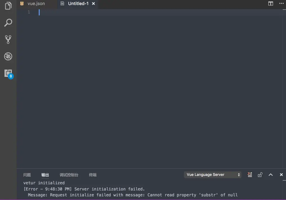Click the Untitled-1 document icon in tab

pos(62,3)
